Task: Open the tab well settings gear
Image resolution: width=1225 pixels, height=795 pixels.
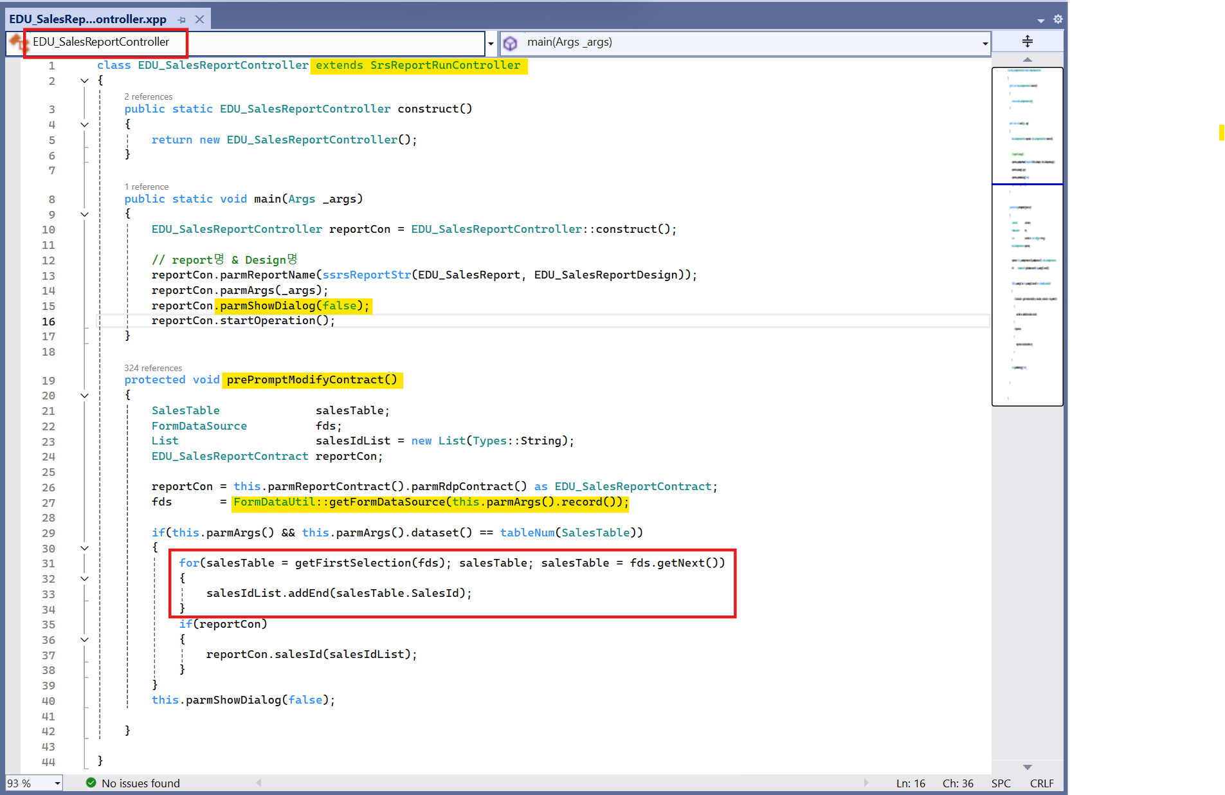Action: pyautogui.click(x=1058, y=19)
